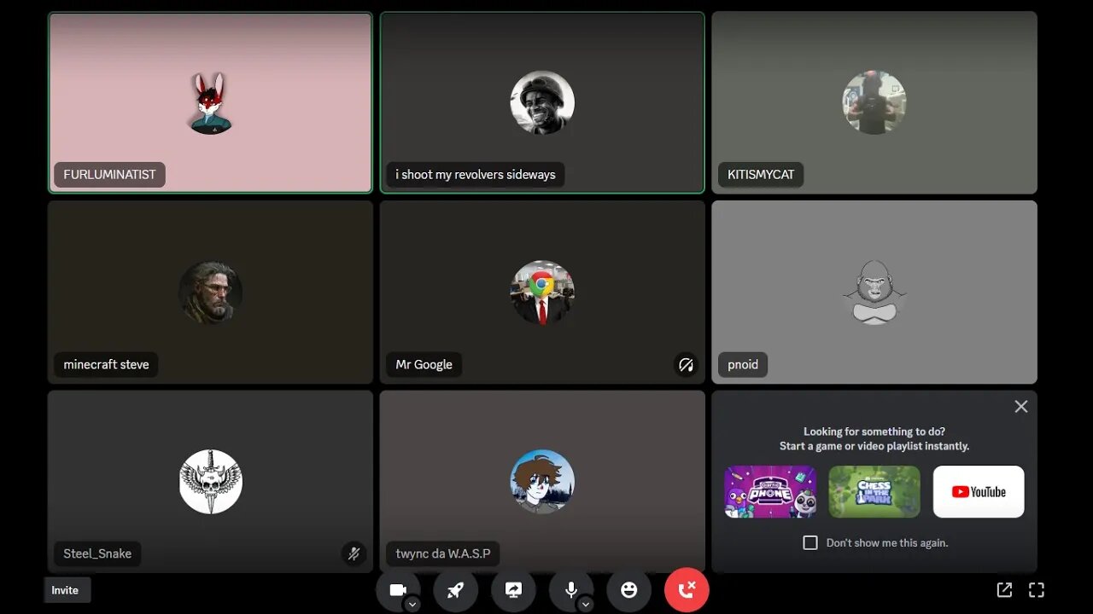Viewport: 1093px width, 614px height.
Task: Launch the Gartic Phone activity
Action: tap(770, 491)
